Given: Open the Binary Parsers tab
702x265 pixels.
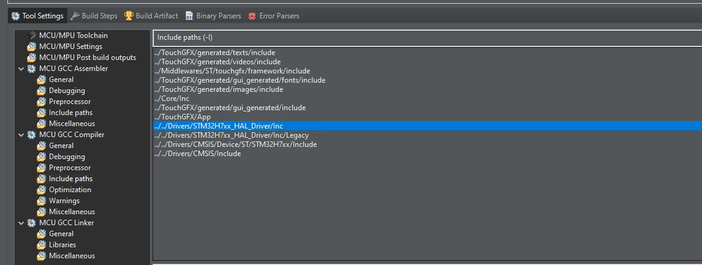Looking at the screenshot, I should [213, 16].
